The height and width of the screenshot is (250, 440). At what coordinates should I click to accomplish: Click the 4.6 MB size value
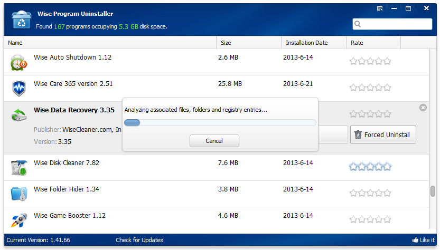click(x=228, y=216)
